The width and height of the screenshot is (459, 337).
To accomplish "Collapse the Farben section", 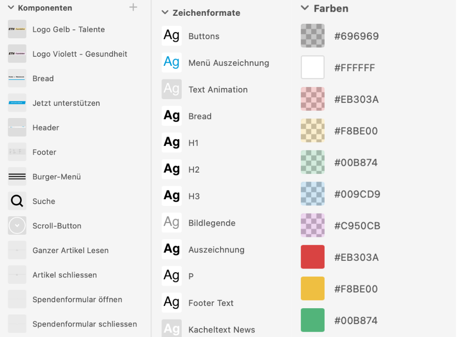I will click(x=305, y=8).
